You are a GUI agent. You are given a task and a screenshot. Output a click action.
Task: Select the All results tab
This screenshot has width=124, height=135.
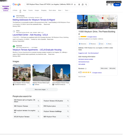click(x=20, y=10)
